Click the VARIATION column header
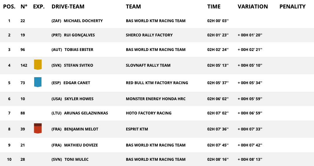Screen dimensions: 314x166 click(x=253, y=6)
